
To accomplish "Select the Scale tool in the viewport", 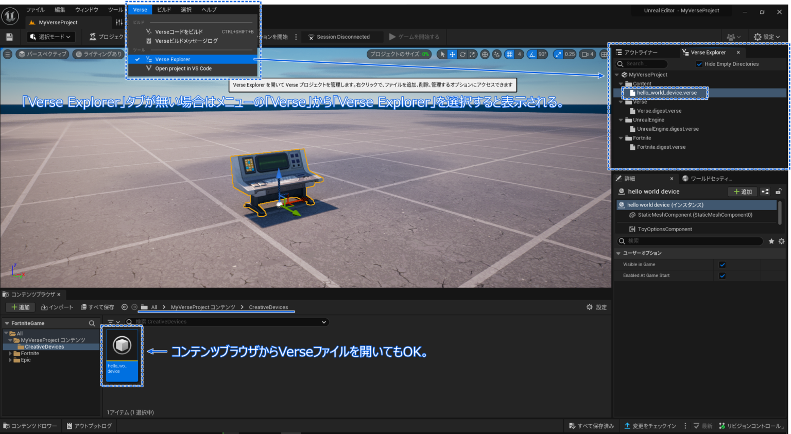I will click(x=472, y=54).
